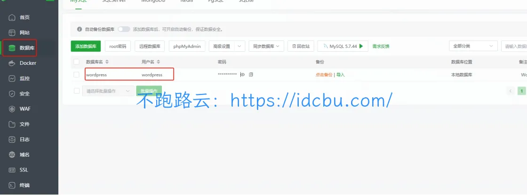Toggle the 自动备份数据库 auto backup switch
The width and height of the screenshot is (527, 195).
[x=124, y=29]
